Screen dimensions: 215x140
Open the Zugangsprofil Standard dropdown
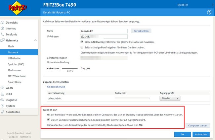tap(170, 98)
